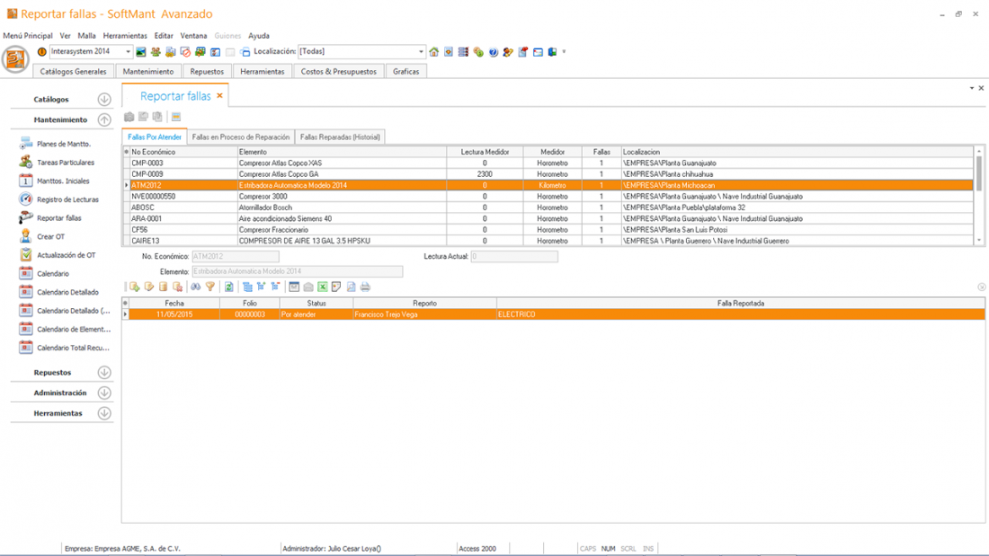This screenshot has width=989, height=556.
Task: Click the refresh icon in grid toolbar
Action: (x=229, y=287)
